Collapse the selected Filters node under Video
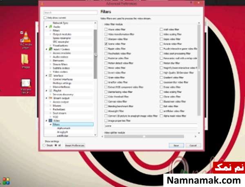This screenshot has width=245, height=187. click(x=51, y=124)
